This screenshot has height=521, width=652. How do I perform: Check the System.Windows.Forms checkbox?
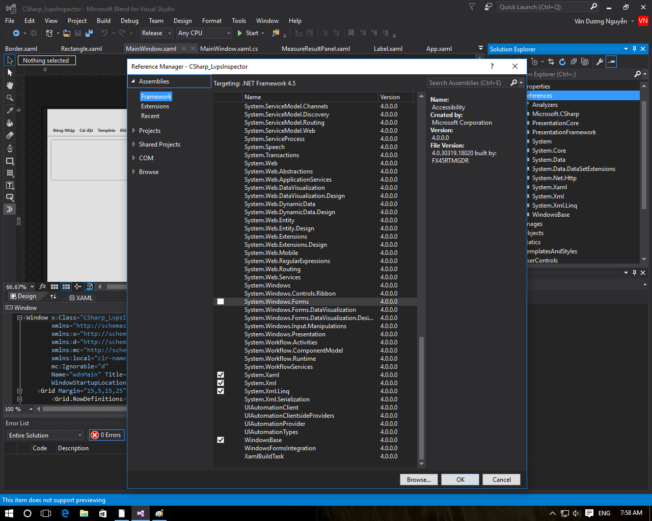tap(221, 302)
